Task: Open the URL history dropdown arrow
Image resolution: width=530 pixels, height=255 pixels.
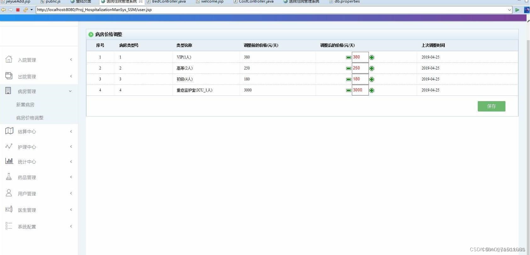Action: pos(510,10)
